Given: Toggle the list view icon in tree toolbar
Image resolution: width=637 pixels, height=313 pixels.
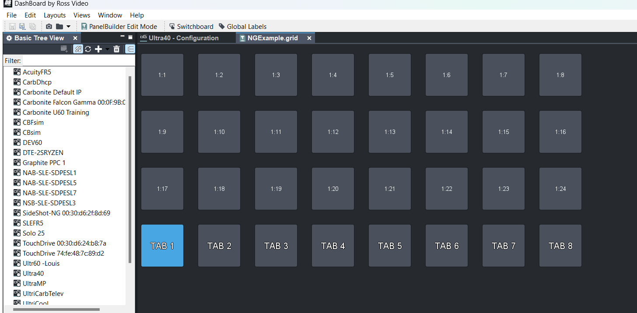Looking at the screenshot, I should click(130, 49).
